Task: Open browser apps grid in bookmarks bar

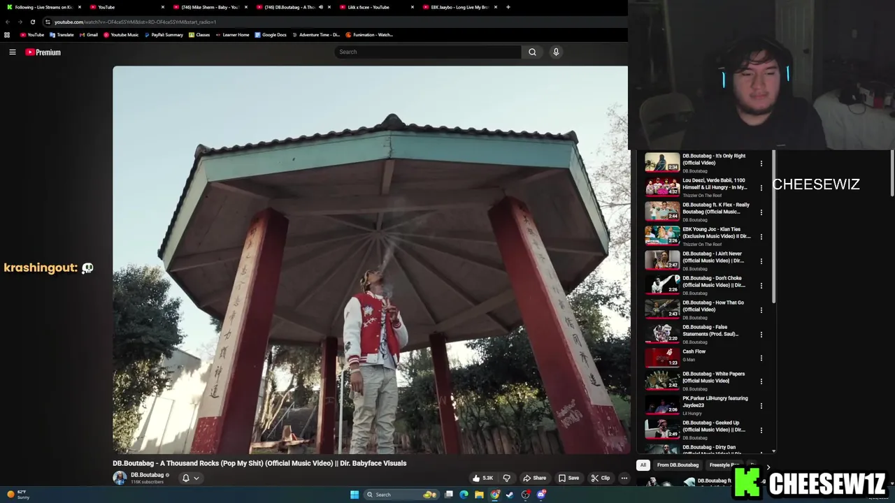Action: (x=7, y=34)
